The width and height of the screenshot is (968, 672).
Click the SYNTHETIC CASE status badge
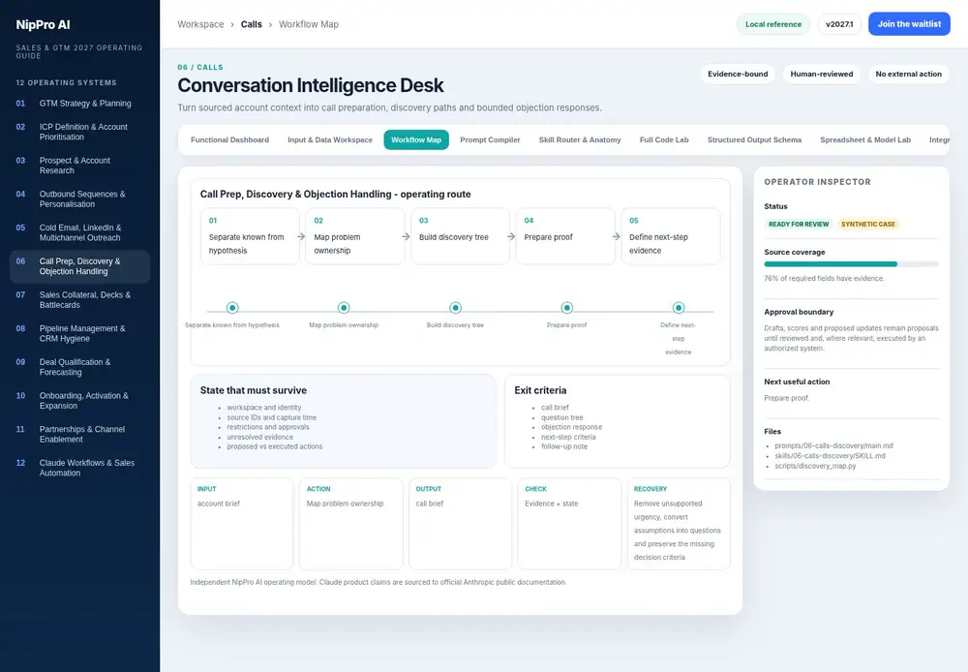tap(868, 225)
